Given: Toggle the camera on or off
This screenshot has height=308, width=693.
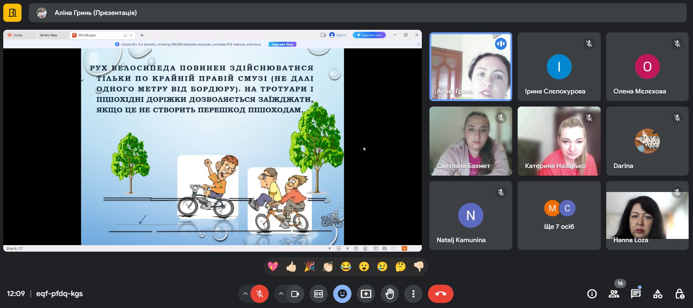Looking at the screenshot, I should tap(295, 294).
